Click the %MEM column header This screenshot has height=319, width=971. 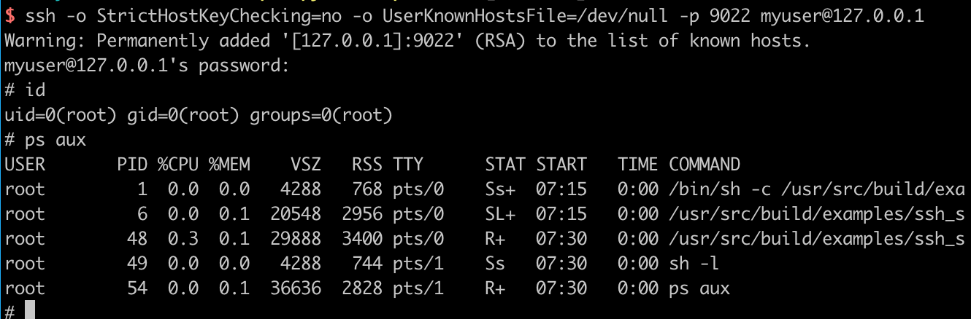[229, 165]
